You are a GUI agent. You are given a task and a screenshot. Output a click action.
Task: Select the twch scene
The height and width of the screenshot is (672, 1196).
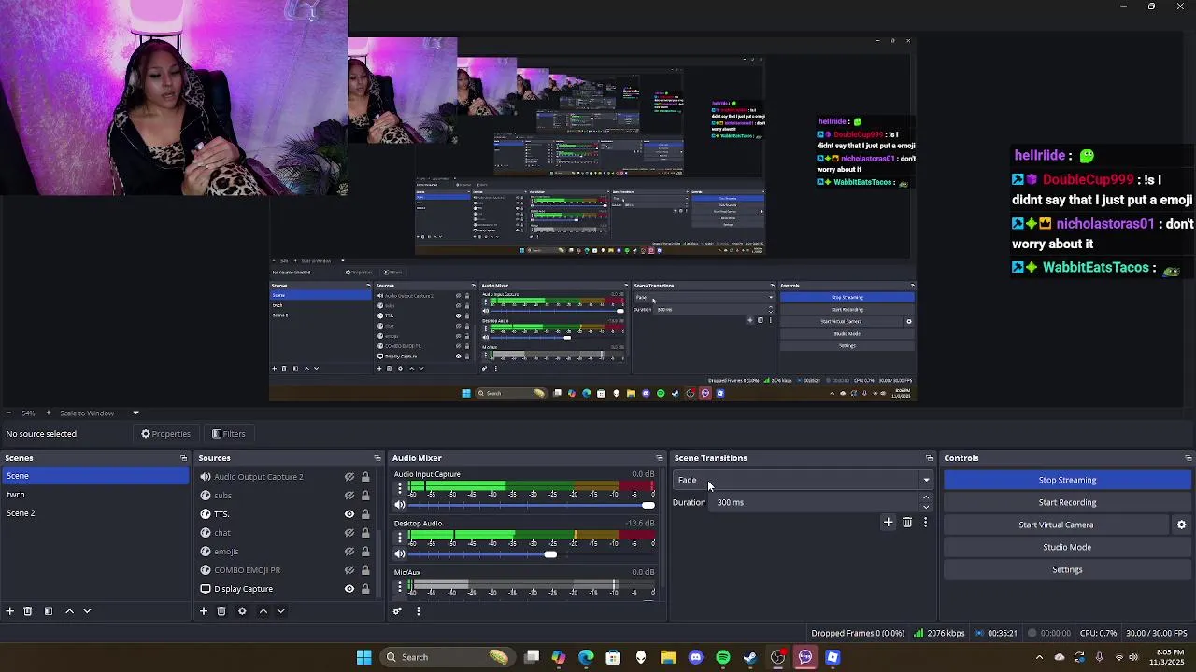click(x=94, y=495)
